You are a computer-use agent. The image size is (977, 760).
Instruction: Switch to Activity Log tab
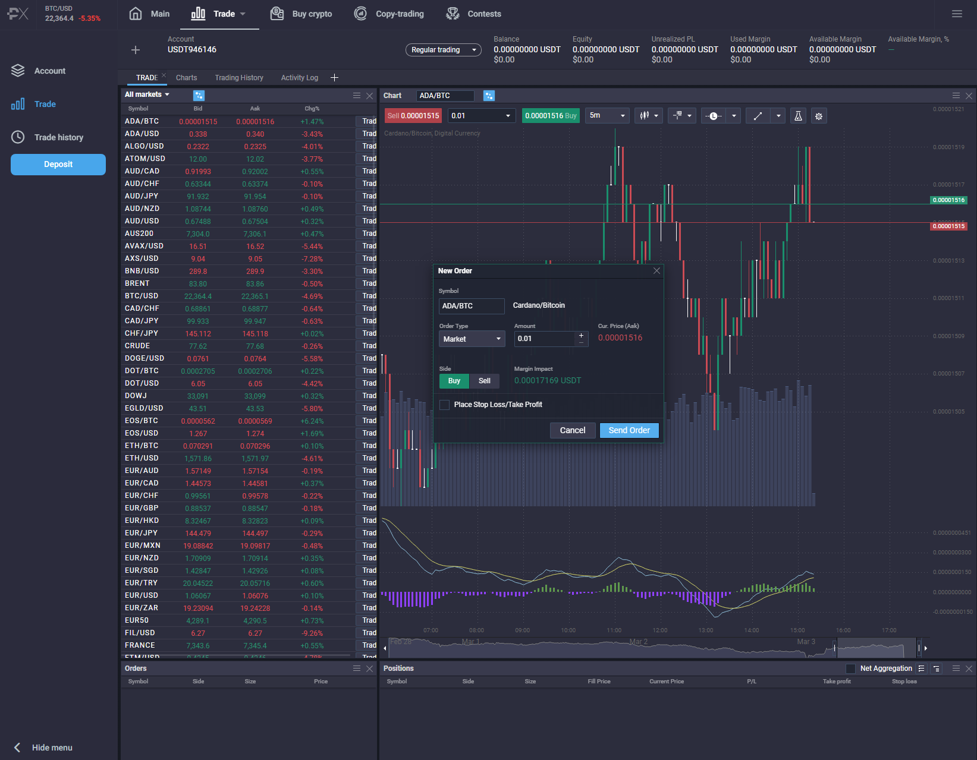(x=300, y=78)
